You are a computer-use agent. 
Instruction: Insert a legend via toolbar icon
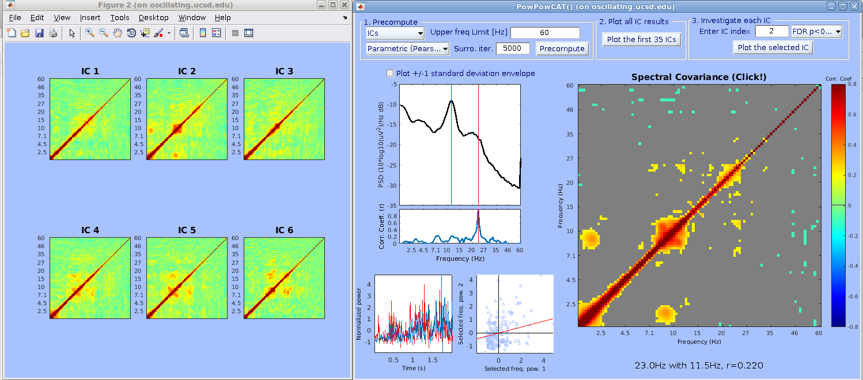tap(217, 33)
